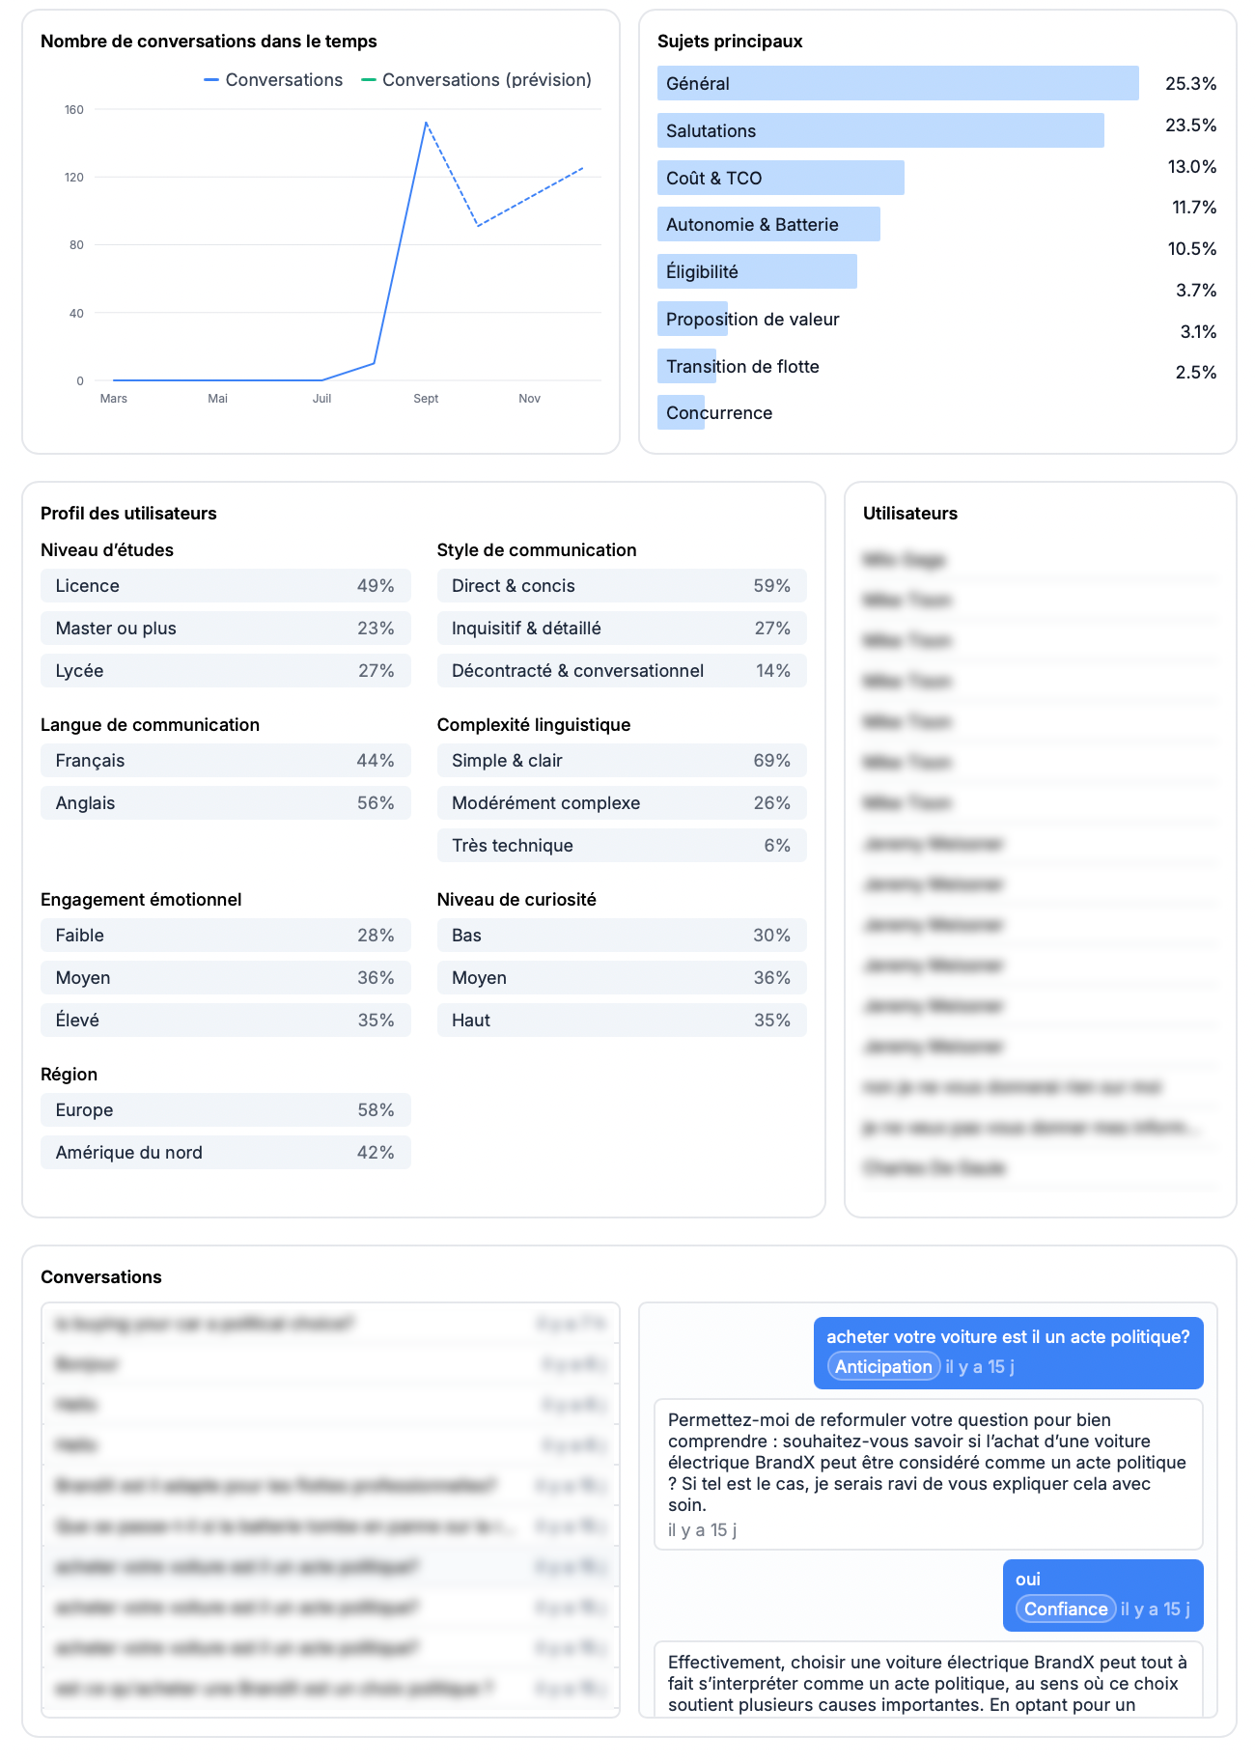This screenshot has width=1255, height=1763.
Task: Click the Amérique du nord row
Action: (225, 1153)
